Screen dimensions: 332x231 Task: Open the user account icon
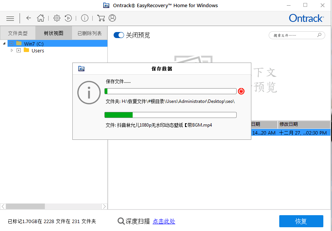[x=112, y=18]
